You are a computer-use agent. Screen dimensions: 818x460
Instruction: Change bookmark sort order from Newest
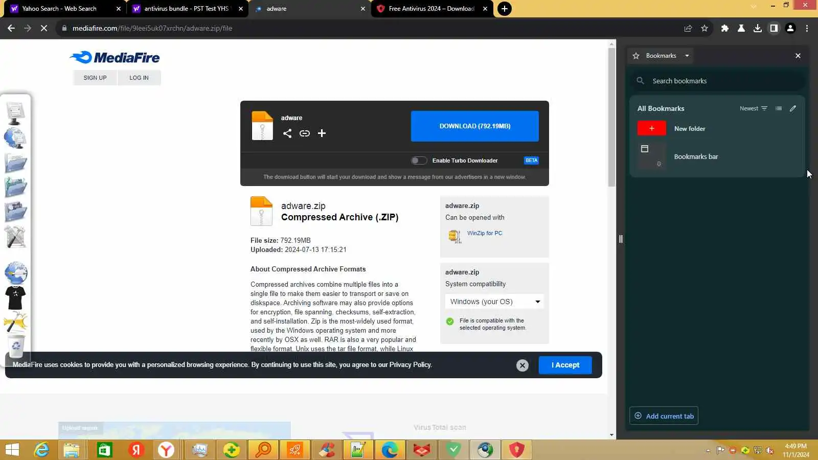tap(754, 108)
